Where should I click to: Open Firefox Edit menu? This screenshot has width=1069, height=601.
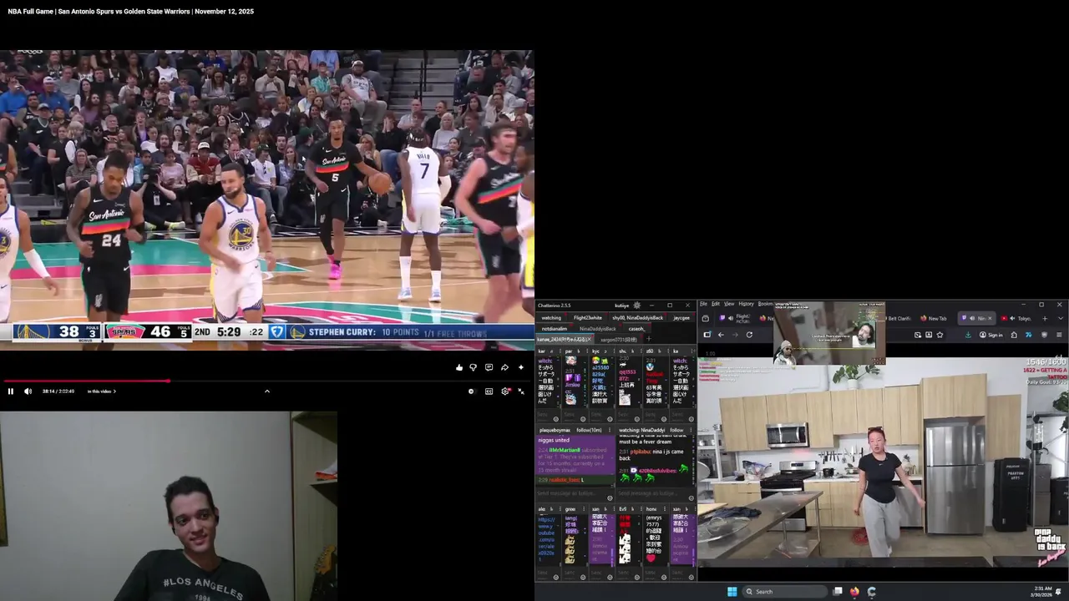[716, 304]
